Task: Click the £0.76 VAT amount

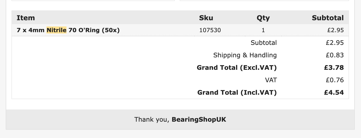Action: [x=335, y=80]
